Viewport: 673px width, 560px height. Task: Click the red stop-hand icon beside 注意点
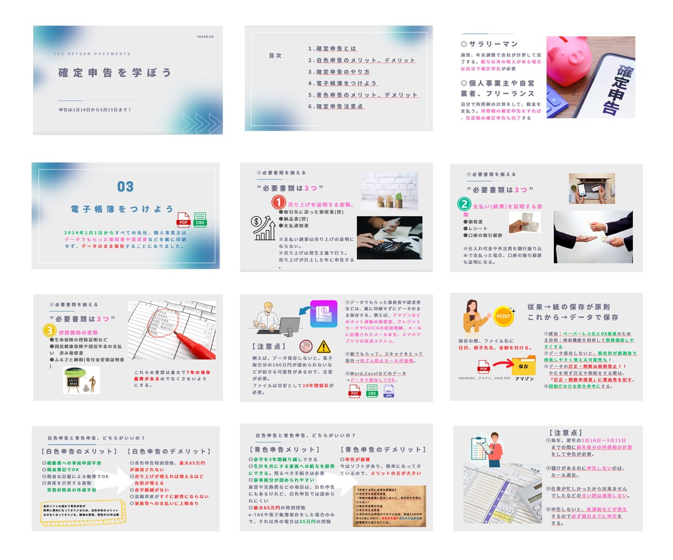(306, 346)
